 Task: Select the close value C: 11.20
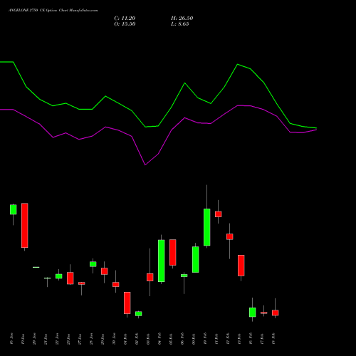pos(125,19)
